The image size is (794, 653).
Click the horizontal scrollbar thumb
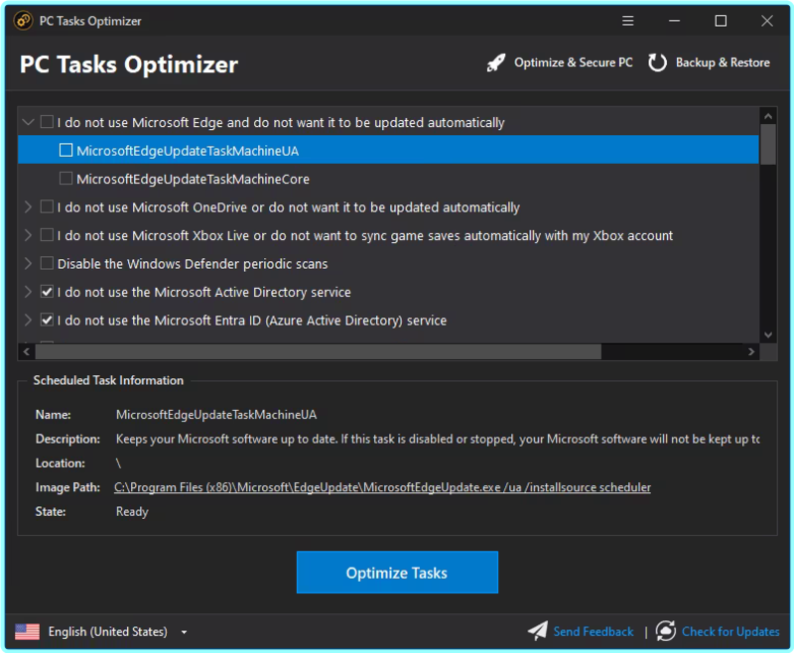click(x=318, y=351)
